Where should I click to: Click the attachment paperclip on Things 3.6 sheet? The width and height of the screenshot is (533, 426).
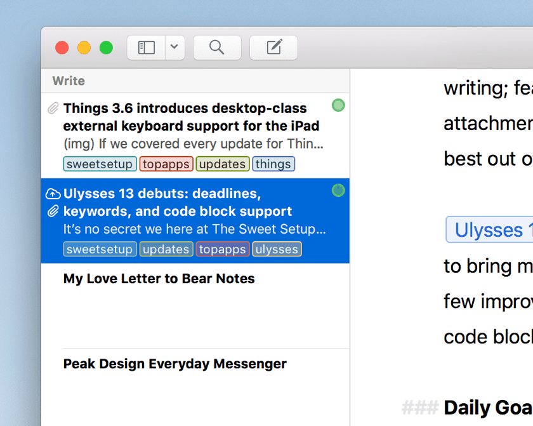(x=53, y=109)
